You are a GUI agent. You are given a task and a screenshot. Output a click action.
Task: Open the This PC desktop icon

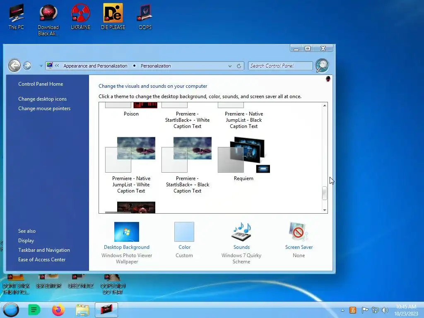(16, 17)
